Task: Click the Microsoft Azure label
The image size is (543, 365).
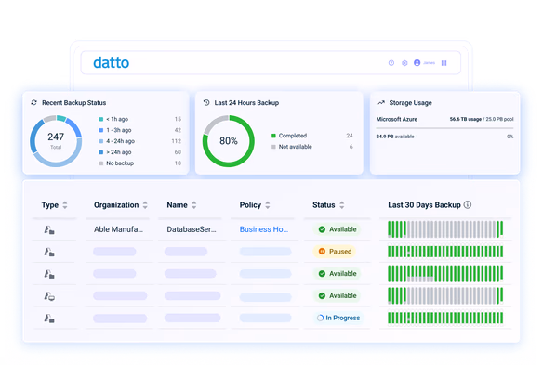Action: (397, 119)
